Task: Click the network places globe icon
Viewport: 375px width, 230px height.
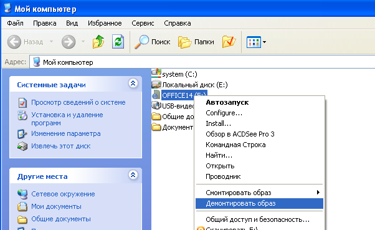Action: [x=22, y=194]
